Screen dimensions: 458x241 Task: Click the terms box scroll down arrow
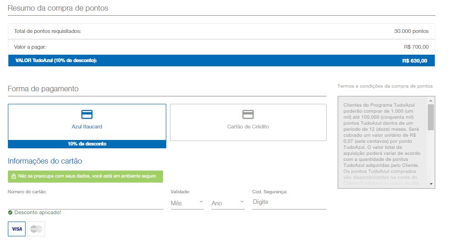(x=431, y=184)
